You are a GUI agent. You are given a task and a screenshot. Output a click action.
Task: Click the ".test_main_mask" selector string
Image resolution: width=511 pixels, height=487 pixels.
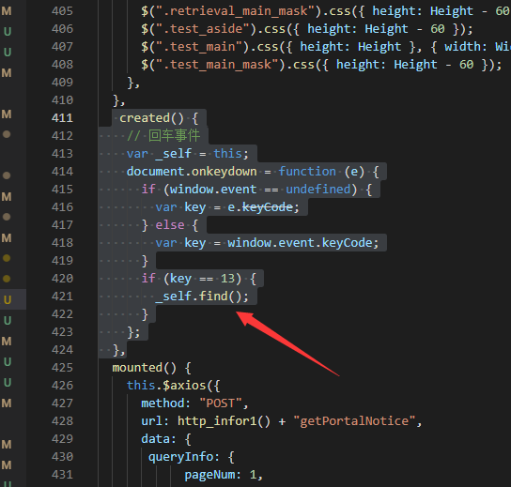click(218, 65)
